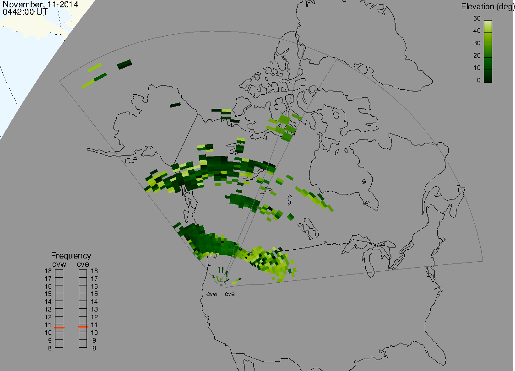
Task: Click the time label "0442:00 UT"
Action: (x=25, y=12)
